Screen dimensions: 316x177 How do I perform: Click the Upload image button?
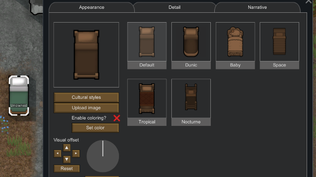pyautogui.click(x=86, y=108)
